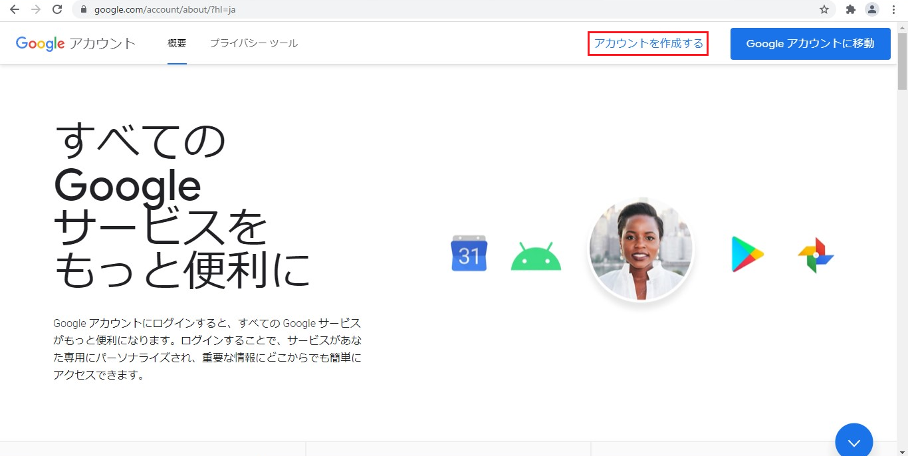Screen dimensions: 908x456
Task: Bookmark this page with star icon
Action: [824, 9]
